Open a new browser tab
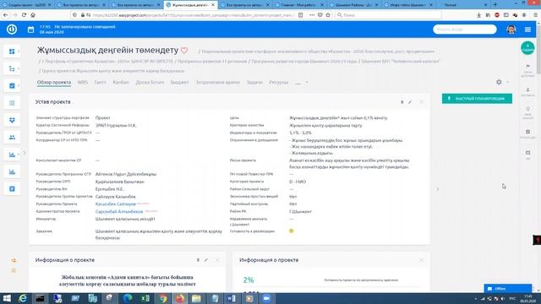The image size is (541, 304). 495,5
